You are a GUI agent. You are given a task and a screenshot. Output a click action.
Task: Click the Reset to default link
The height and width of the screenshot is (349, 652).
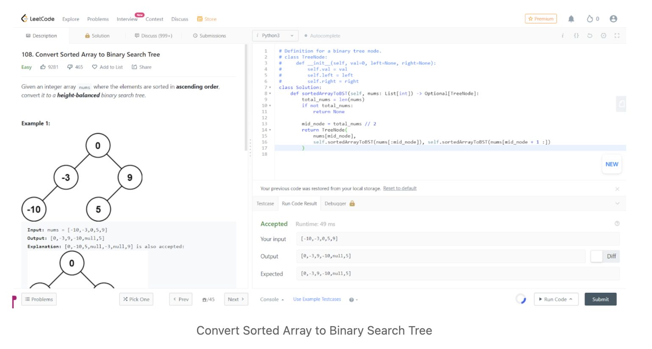pyautogui.click(x=400, y=188)
